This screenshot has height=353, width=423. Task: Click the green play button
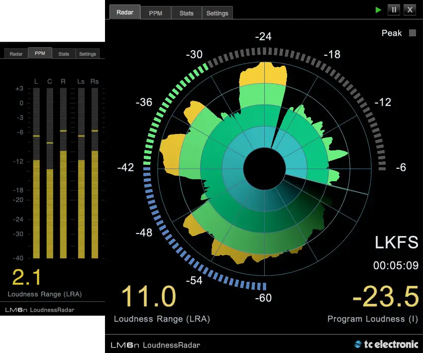[378, 10]
